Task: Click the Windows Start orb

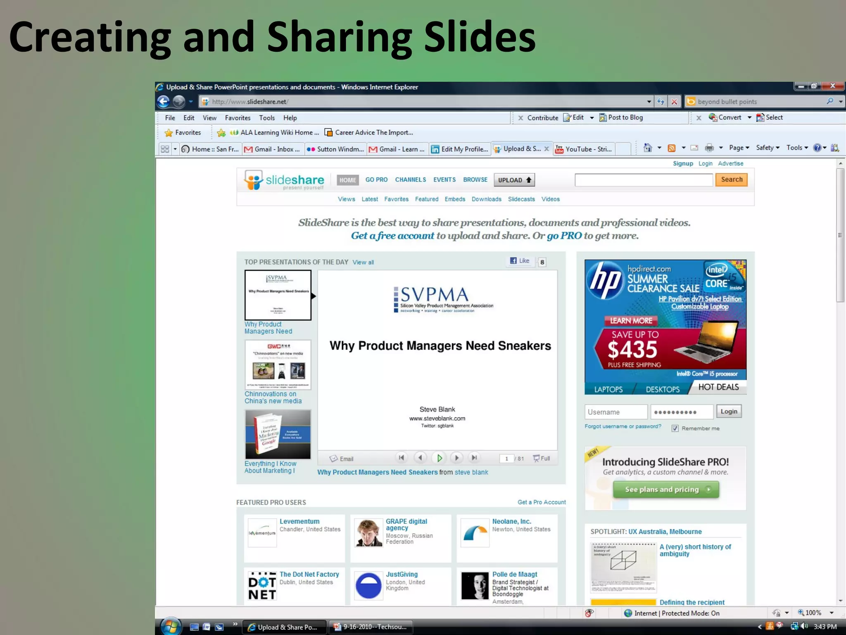Action: point(171,627)
